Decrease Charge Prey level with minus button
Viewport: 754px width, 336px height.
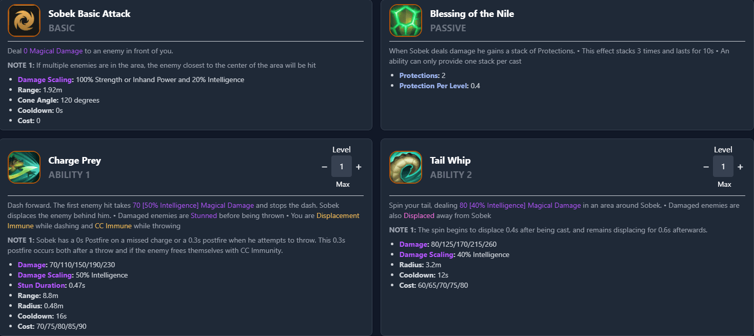(324, 167)
